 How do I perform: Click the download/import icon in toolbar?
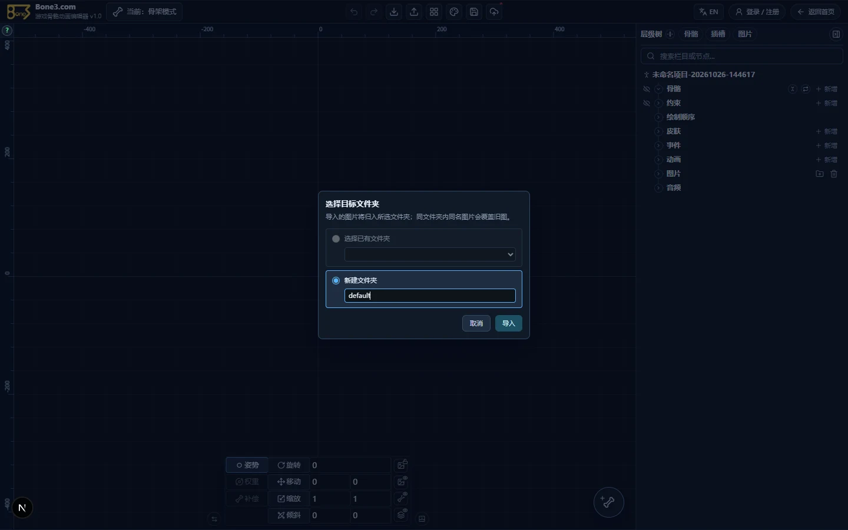pos(394,12)
